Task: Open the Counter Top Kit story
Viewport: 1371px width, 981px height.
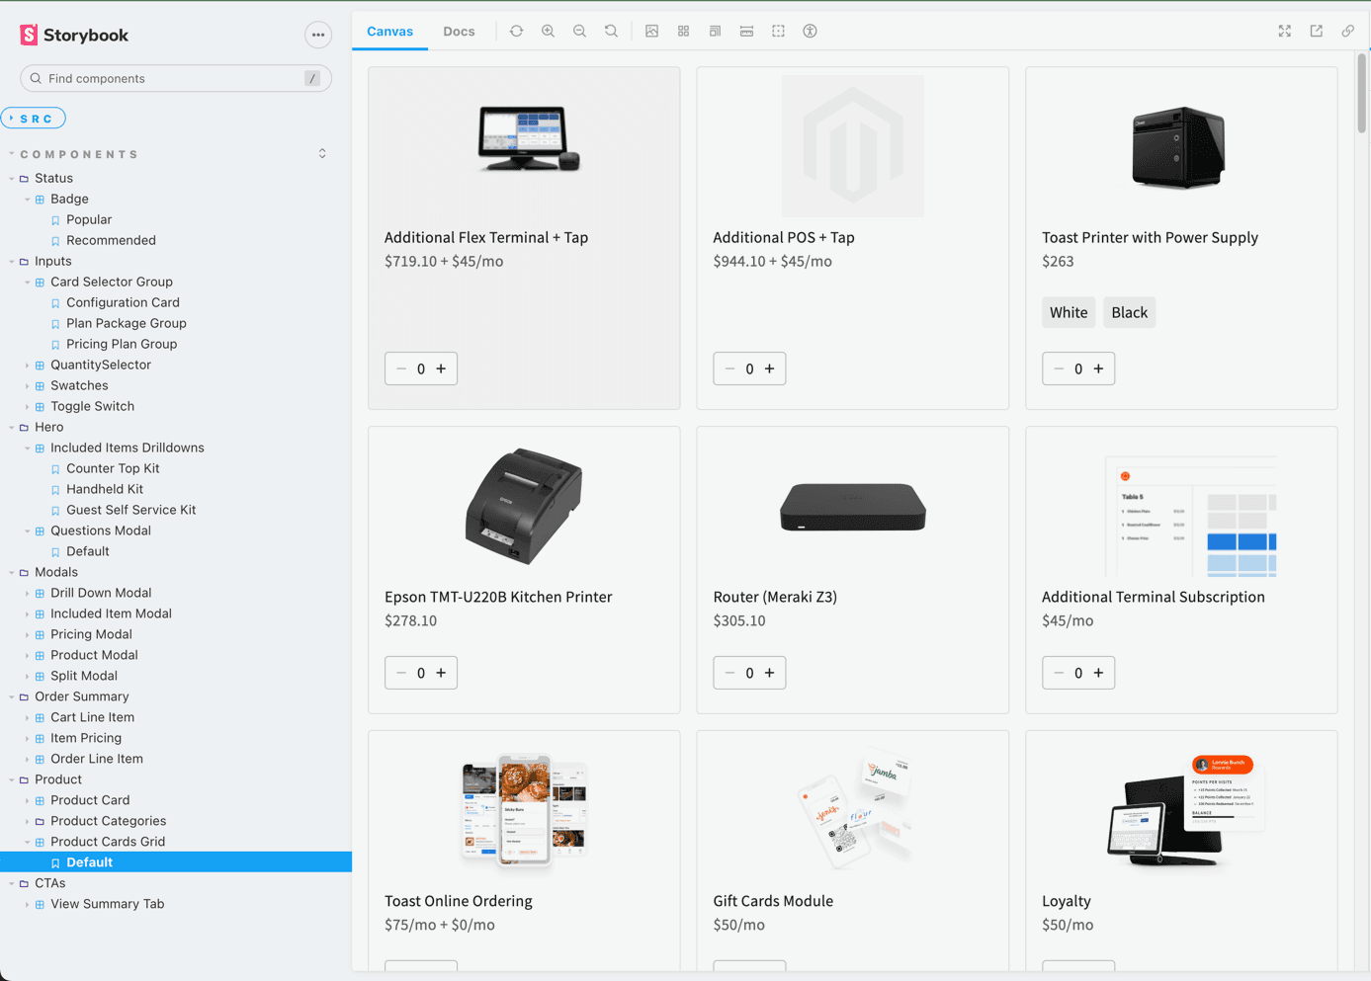Action: click(113, 468)
